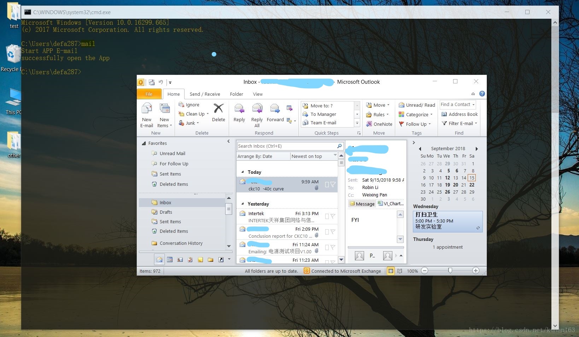Flag the 9:59 AM message for follow up
Image resolution: width=579 pixels, height=337 pixels.
coord(333,184)
